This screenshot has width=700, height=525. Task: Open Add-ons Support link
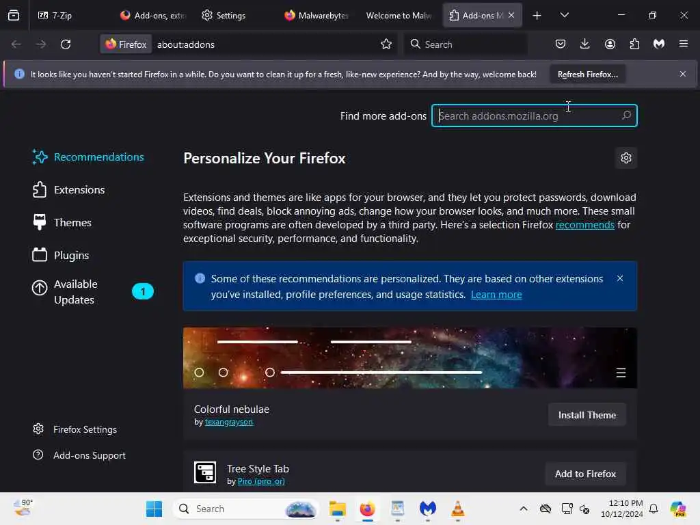[x=79, y=455]
